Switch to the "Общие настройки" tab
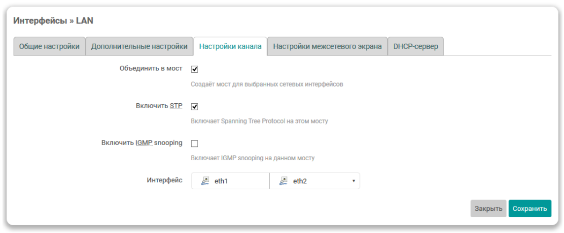This screenshot has height=233, width=564. pyautogui.click(x=49, y=47)
